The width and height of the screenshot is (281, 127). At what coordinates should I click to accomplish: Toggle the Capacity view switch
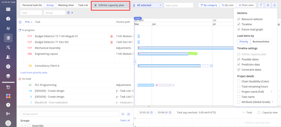click(259, 112)
